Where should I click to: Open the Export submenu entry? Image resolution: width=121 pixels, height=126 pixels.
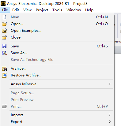(57, 122)
